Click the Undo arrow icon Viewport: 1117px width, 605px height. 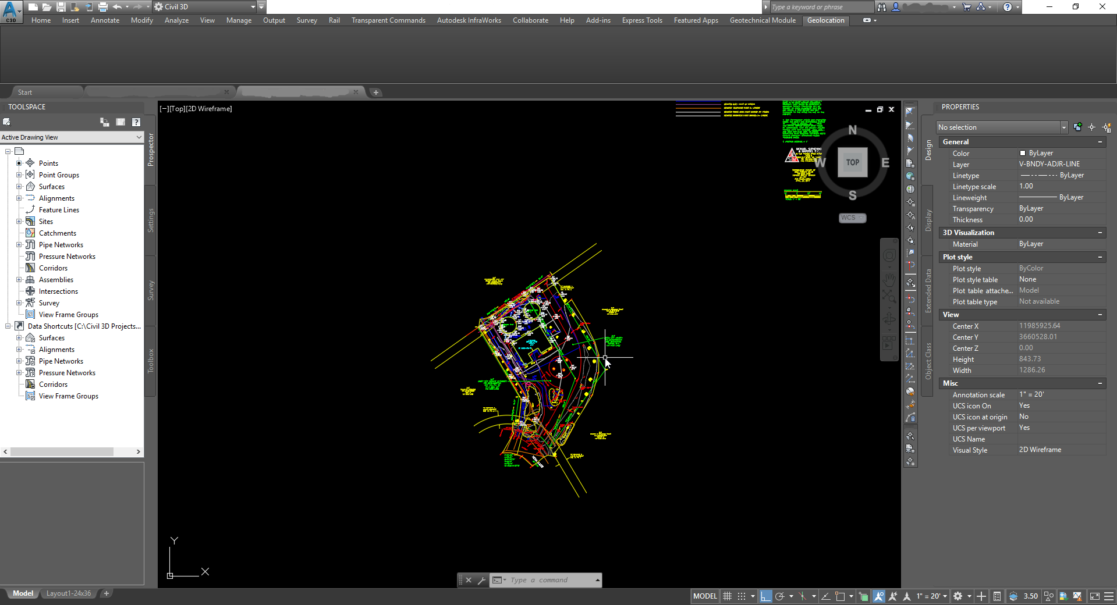118,7
